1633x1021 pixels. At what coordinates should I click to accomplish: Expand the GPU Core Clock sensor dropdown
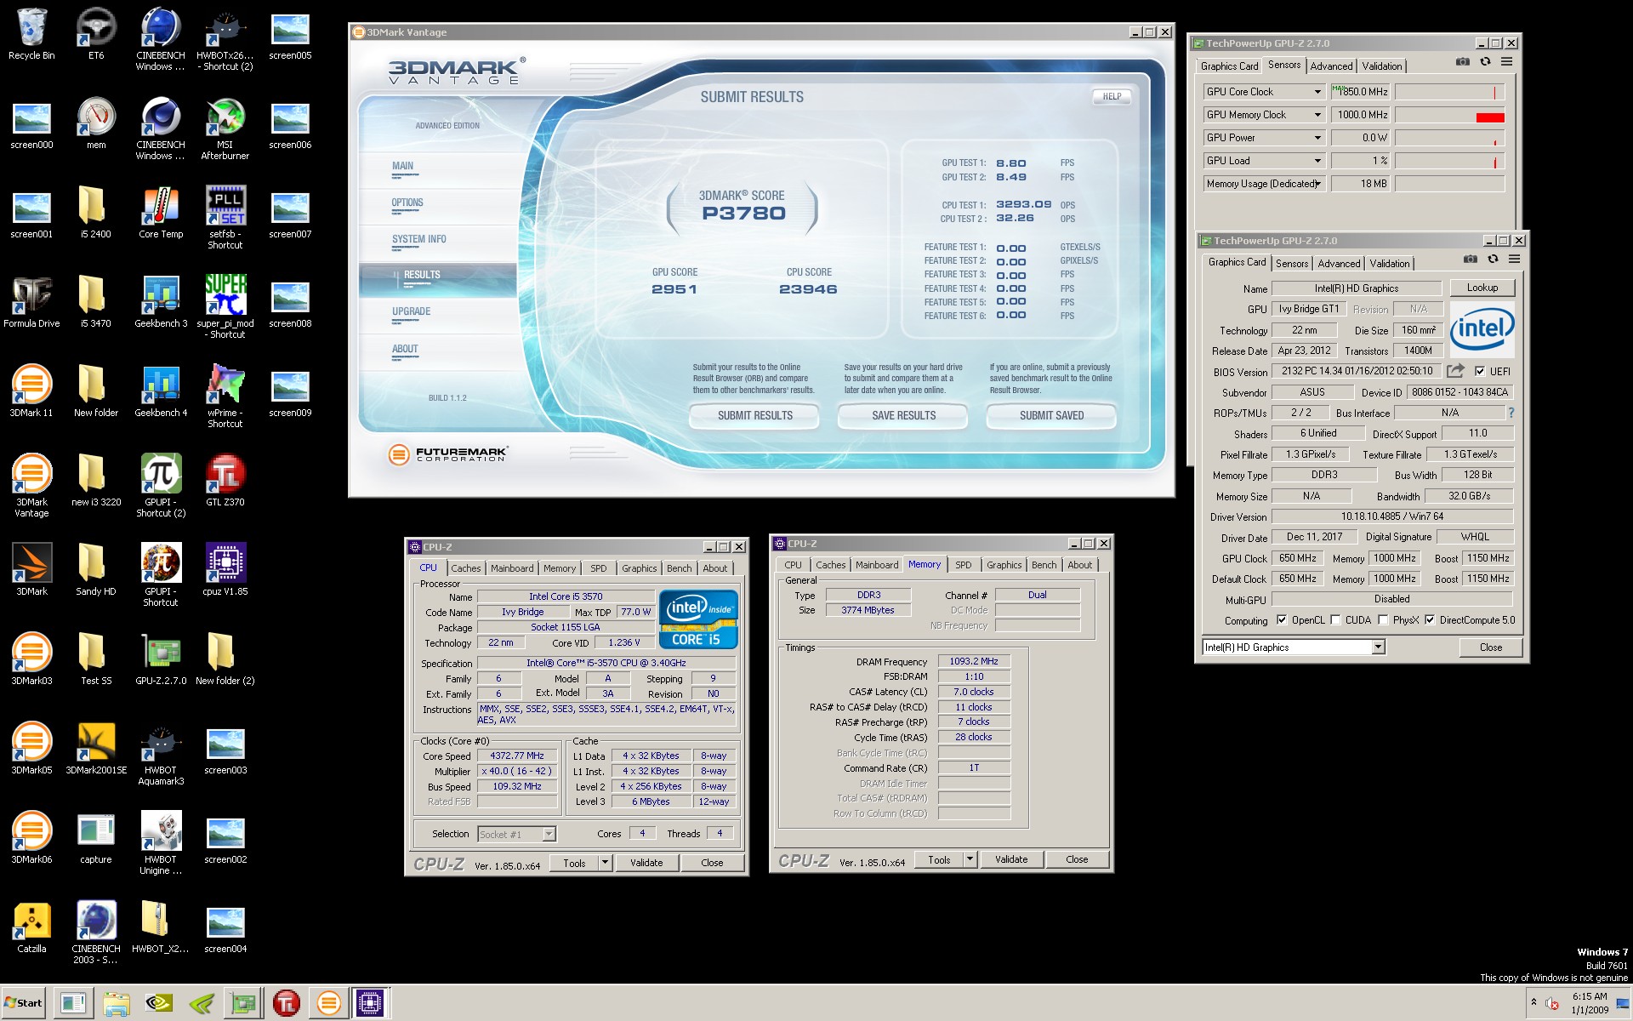click(x=1317, y=92)
